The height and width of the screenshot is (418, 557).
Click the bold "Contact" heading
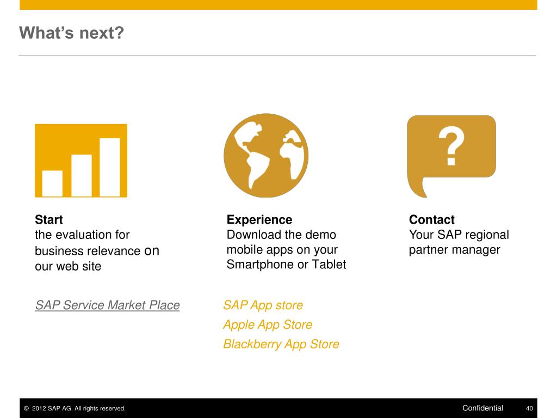pyautogui.click(x=432, y=220)
